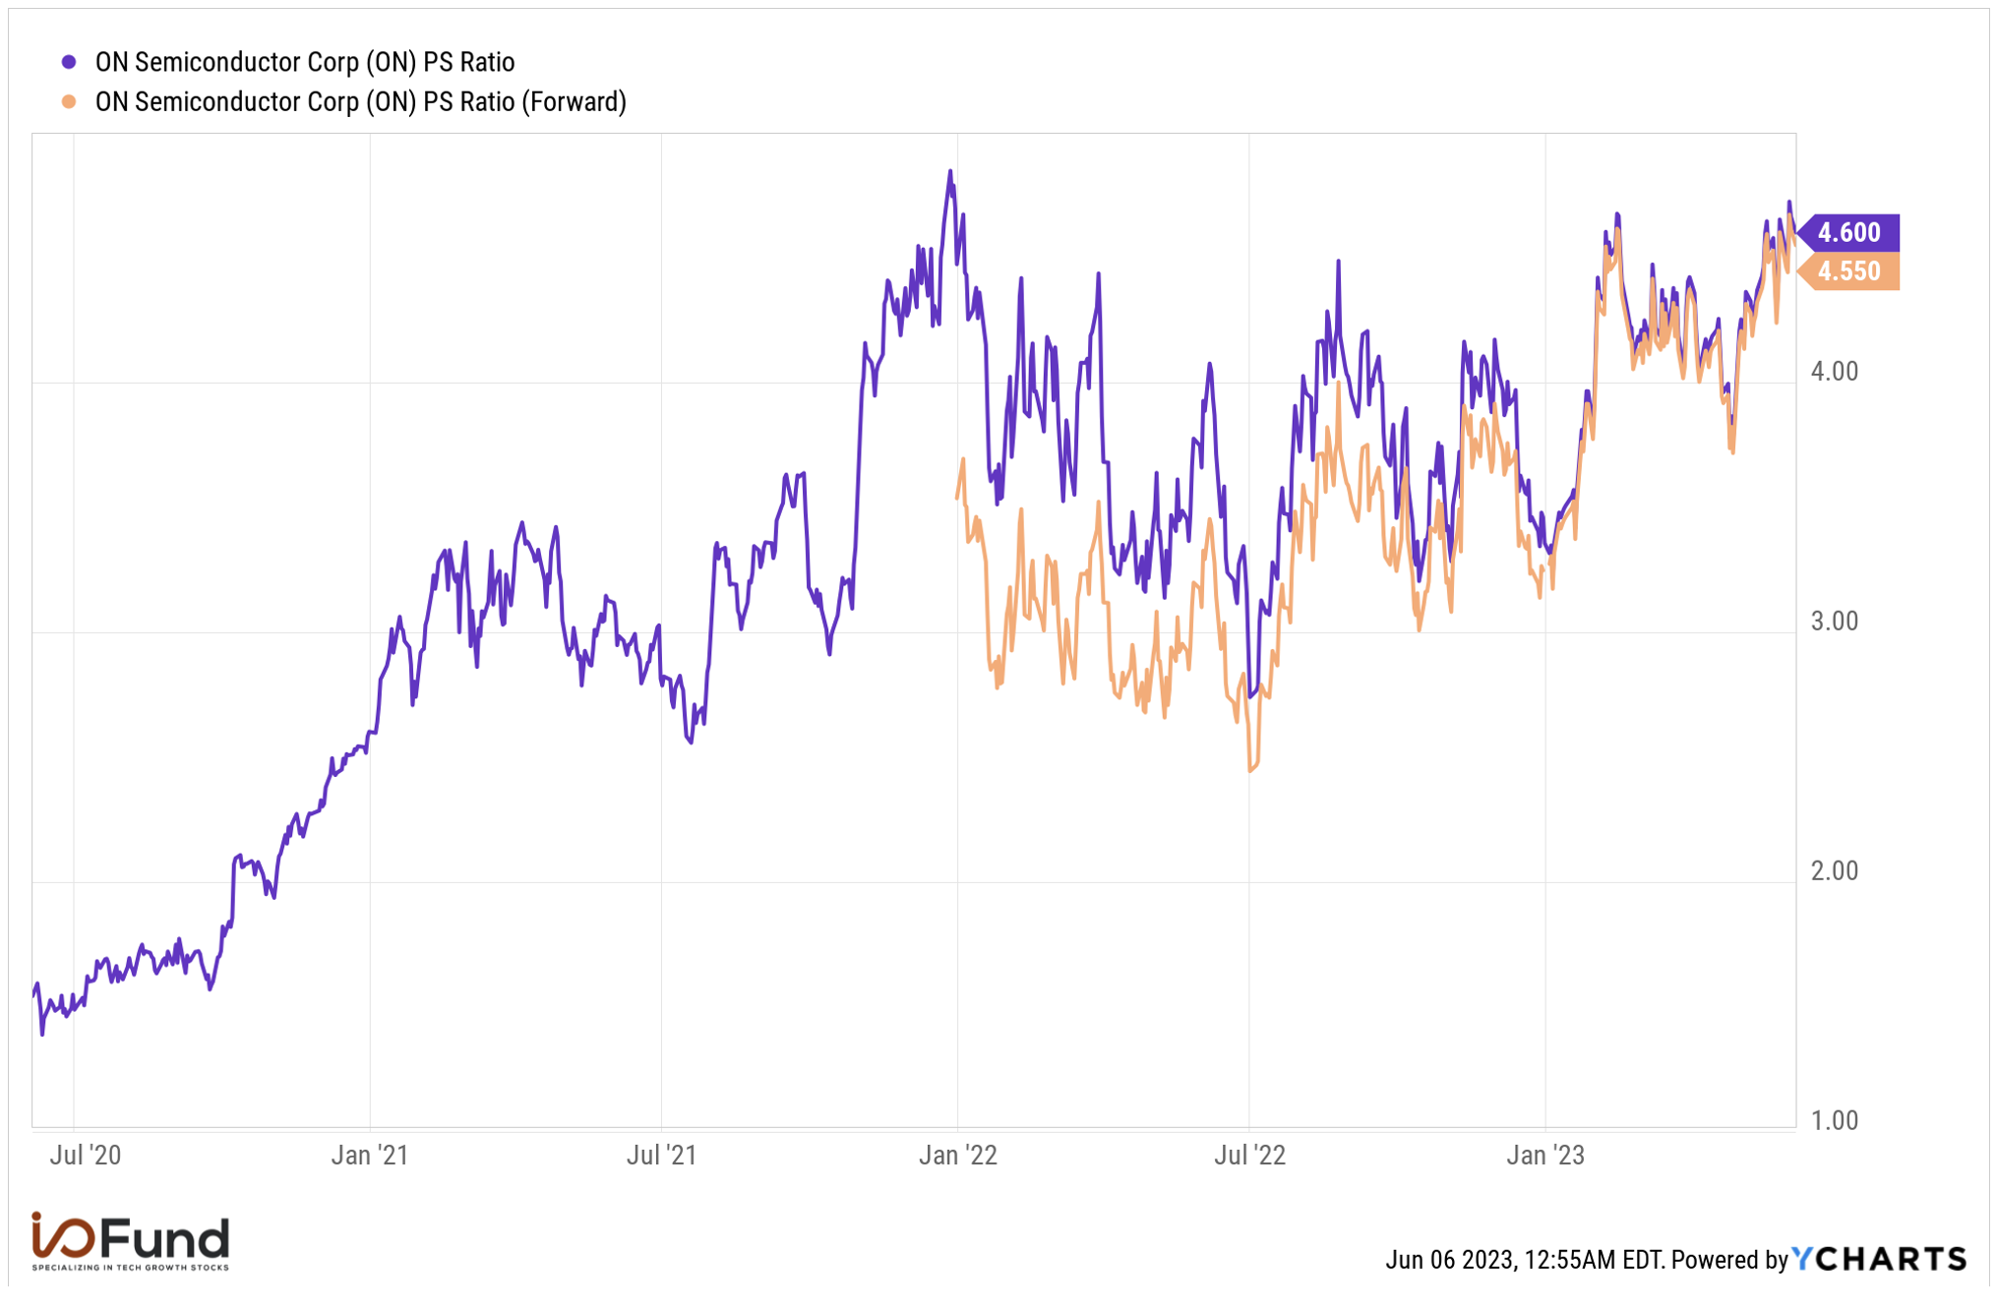The width and height of the screenshot is (1997, 1310).
Task: Click the orange Forward PS Ratio legend dot
Action: (x=69, y=101)
